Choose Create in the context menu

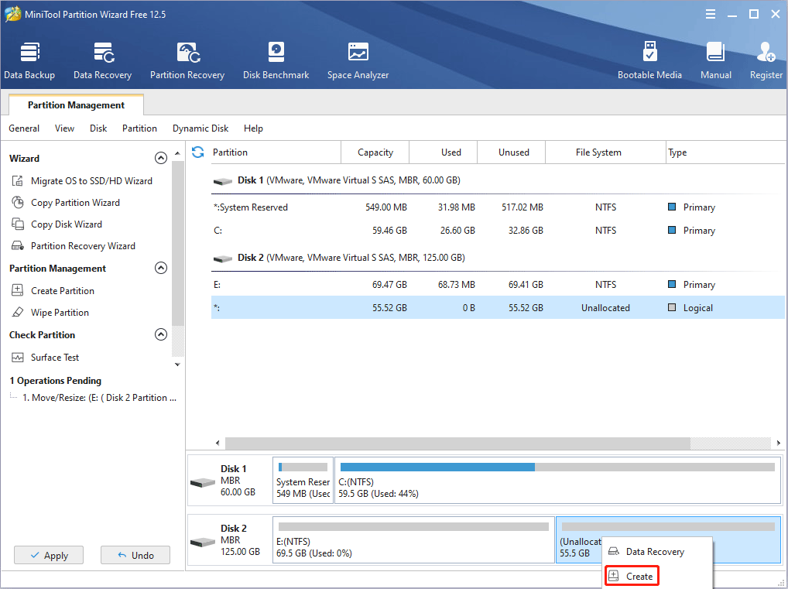(x=632, y=576)
